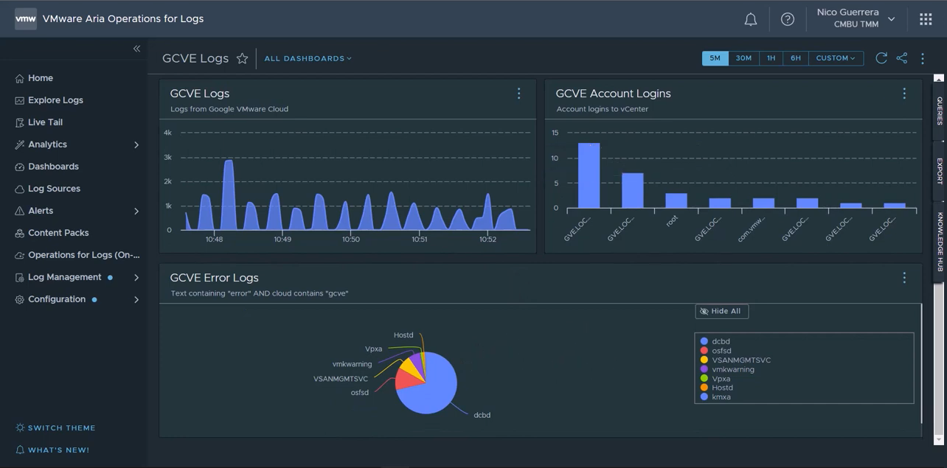Toggle kmxa series in legend
This screenshot has height=468, width=947.
[x=715, y=397]
